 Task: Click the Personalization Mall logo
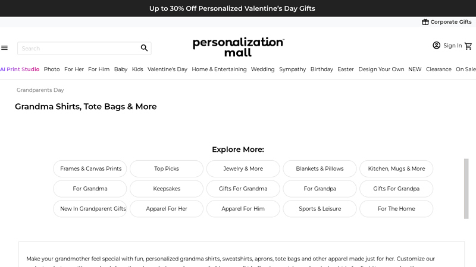coord(238,47)
